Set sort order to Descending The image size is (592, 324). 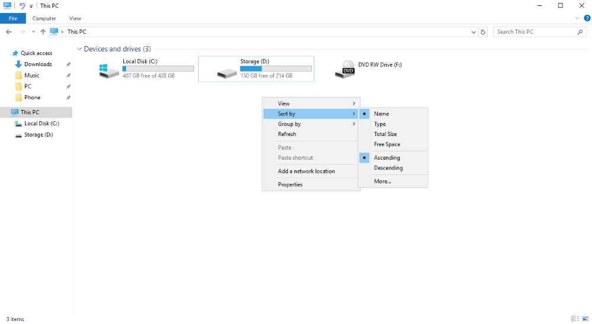(393, 168)
